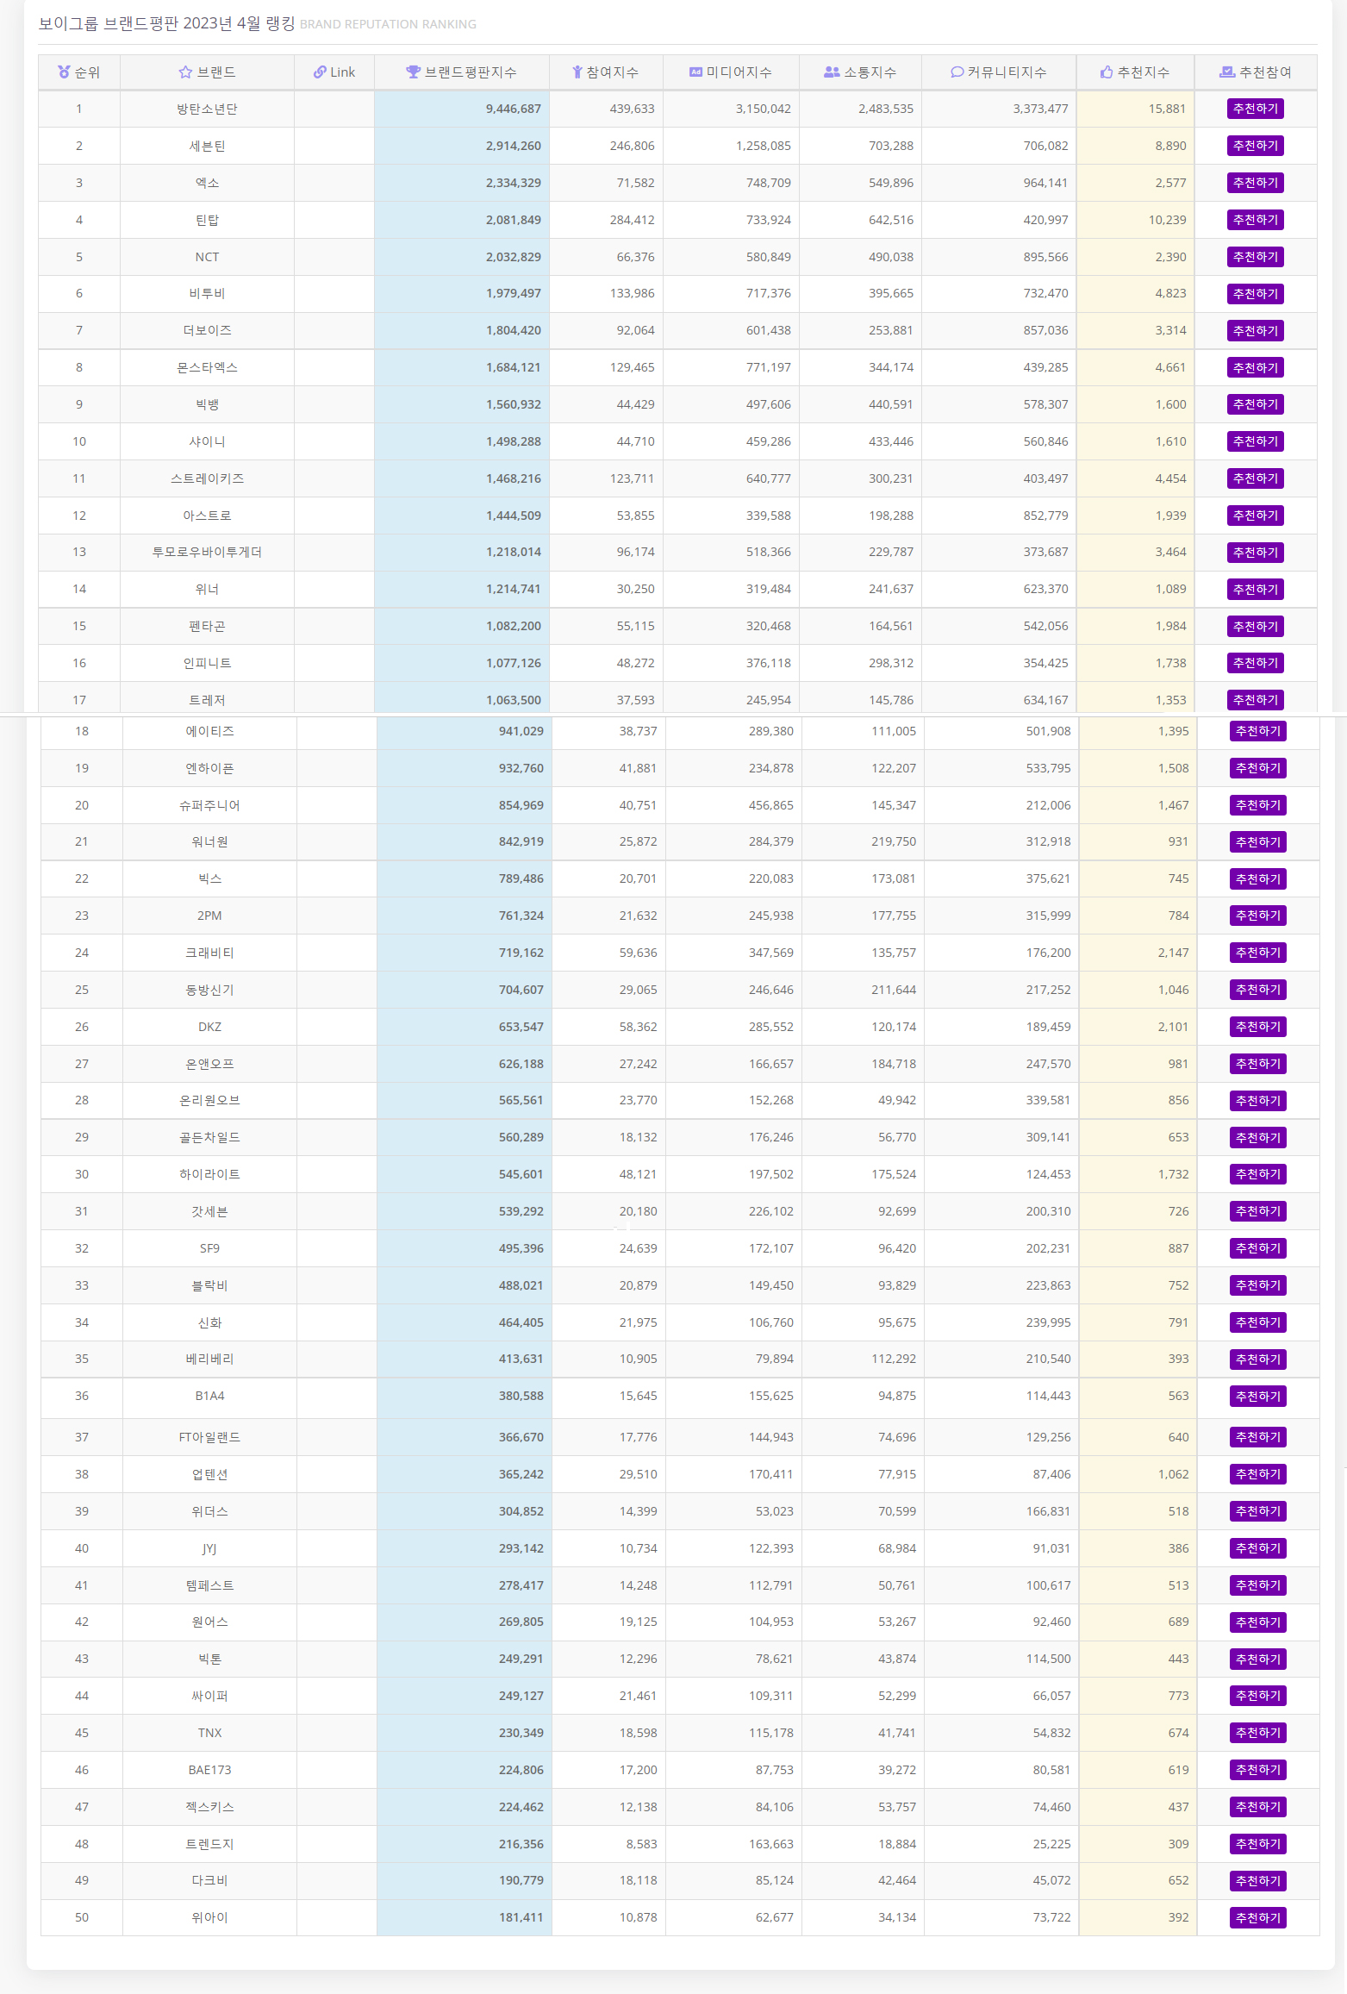
Task: Click 추천하기 for B1A4
Action: coord(1258,1397)
